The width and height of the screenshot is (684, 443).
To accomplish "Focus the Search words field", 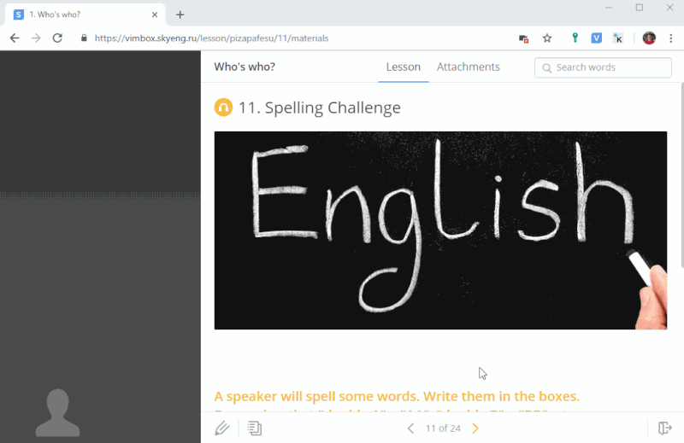I will pyautogui.click(x=603, y=67).
